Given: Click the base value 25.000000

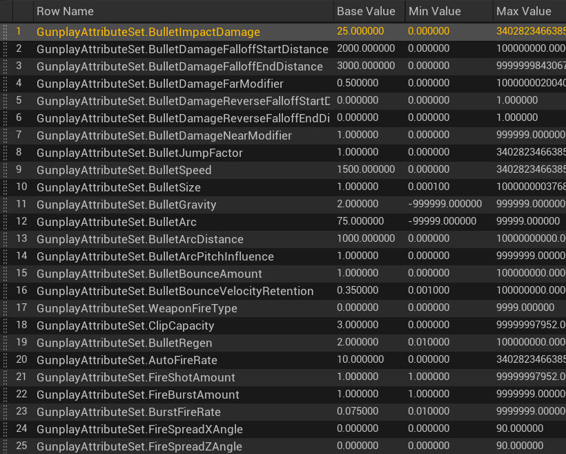Looking at the screenshot, I should click(360, 31).
